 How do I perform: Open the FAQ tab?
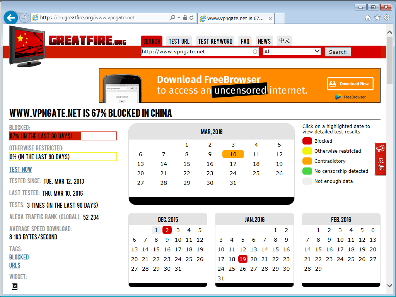point(245,41)
